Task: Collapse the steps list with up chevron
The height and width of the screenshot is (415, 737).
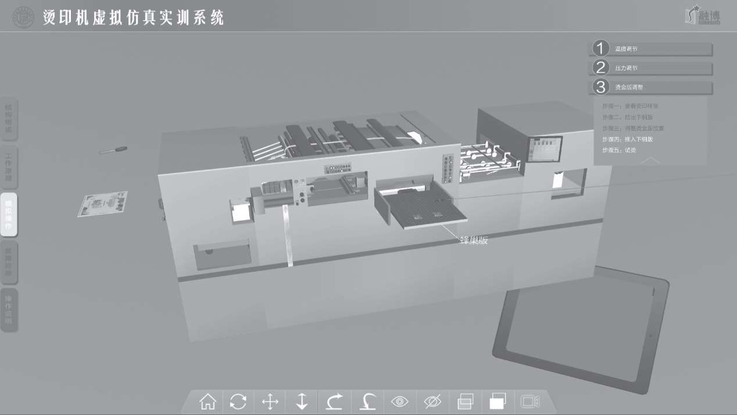Action: click(650, 160)
